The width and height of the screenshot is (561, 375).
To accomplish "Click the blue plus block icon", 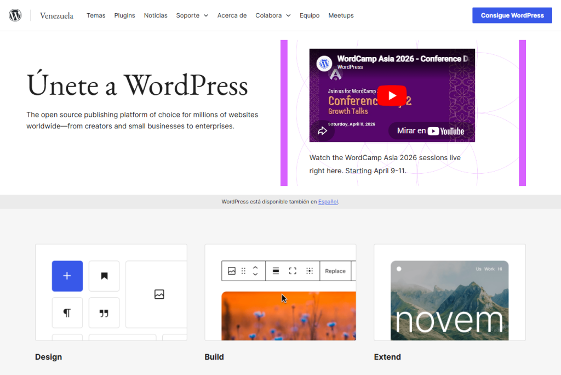I will [x=67, y=276].
